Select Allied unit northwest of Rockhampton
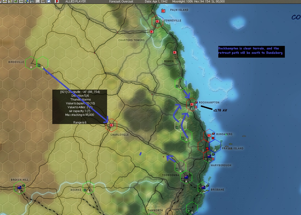 (x=177, y=86)
